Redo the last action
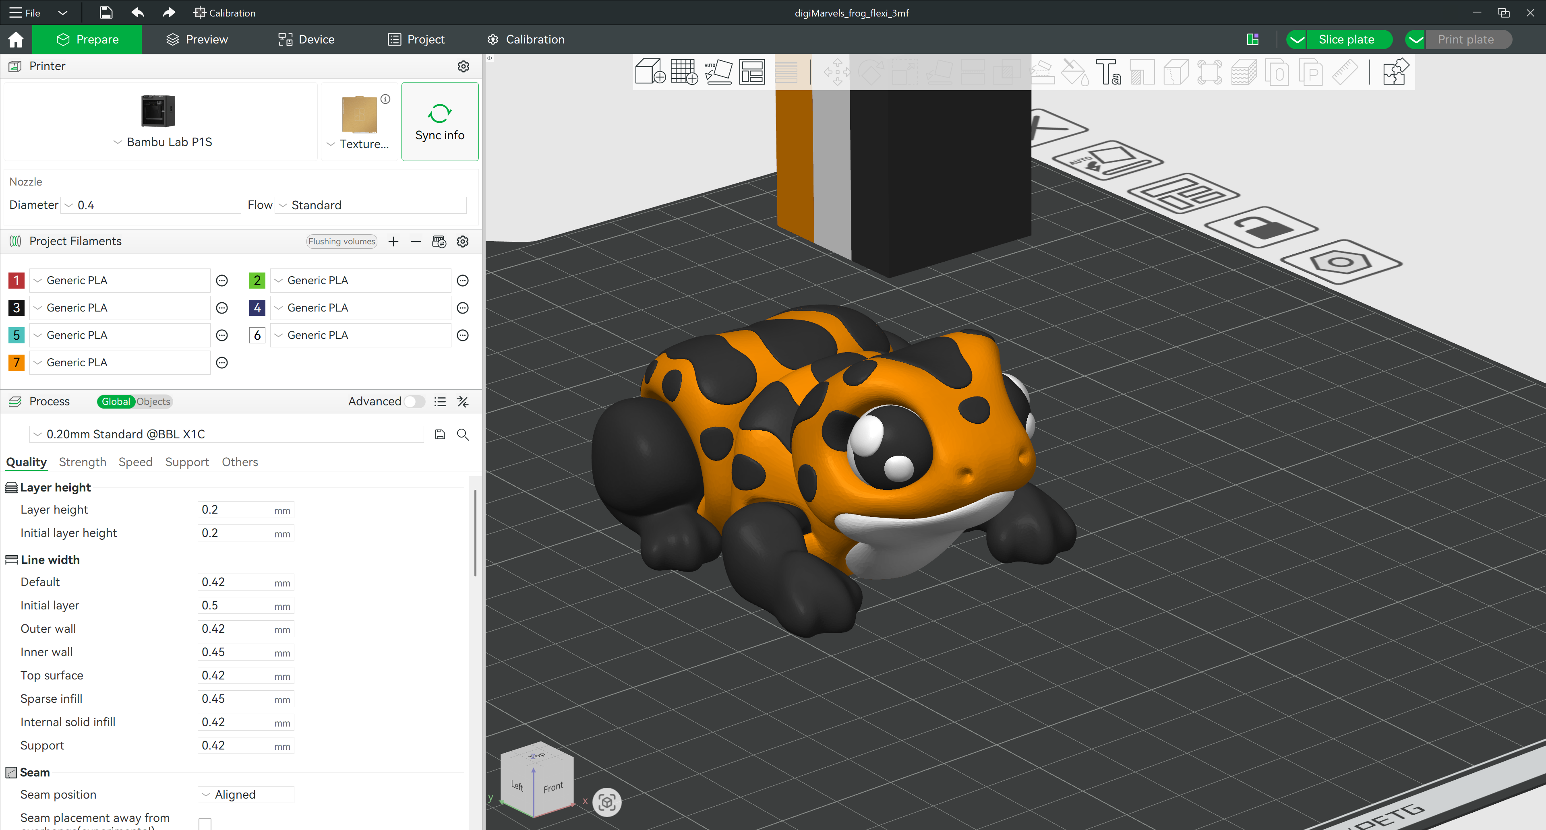 [x=169, y=12]
